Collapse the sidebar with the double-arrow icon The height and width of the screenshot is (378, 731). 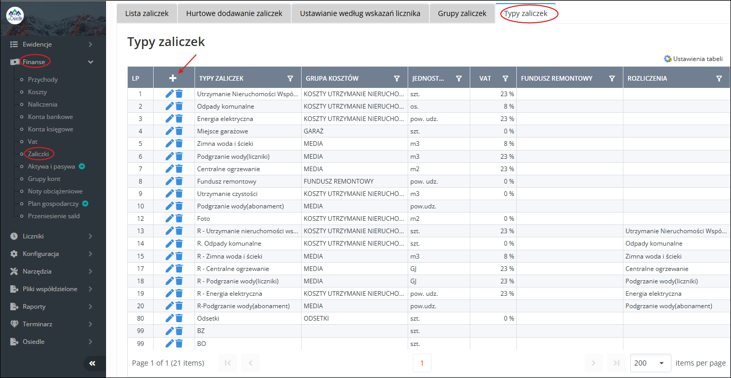click(x=92, y=364)
